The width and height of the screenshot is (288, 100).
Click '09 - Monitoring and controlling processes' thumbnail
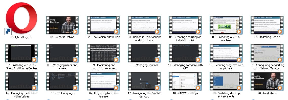pyautogui.click(x=103, y=53)
